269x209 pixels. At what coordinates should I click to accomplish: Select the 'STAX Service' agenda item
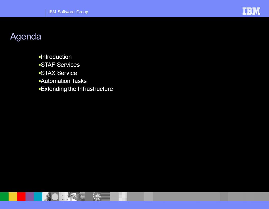tap(59, 73)
